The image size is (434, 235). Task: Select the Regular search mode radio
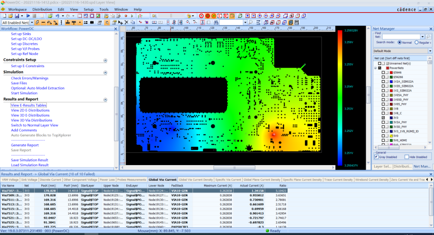[416, 42]
